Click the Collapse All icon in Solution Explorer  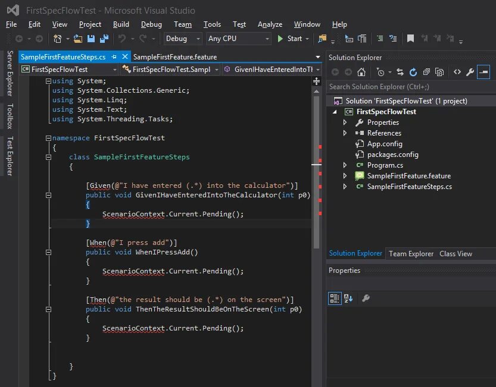(426, 72)
